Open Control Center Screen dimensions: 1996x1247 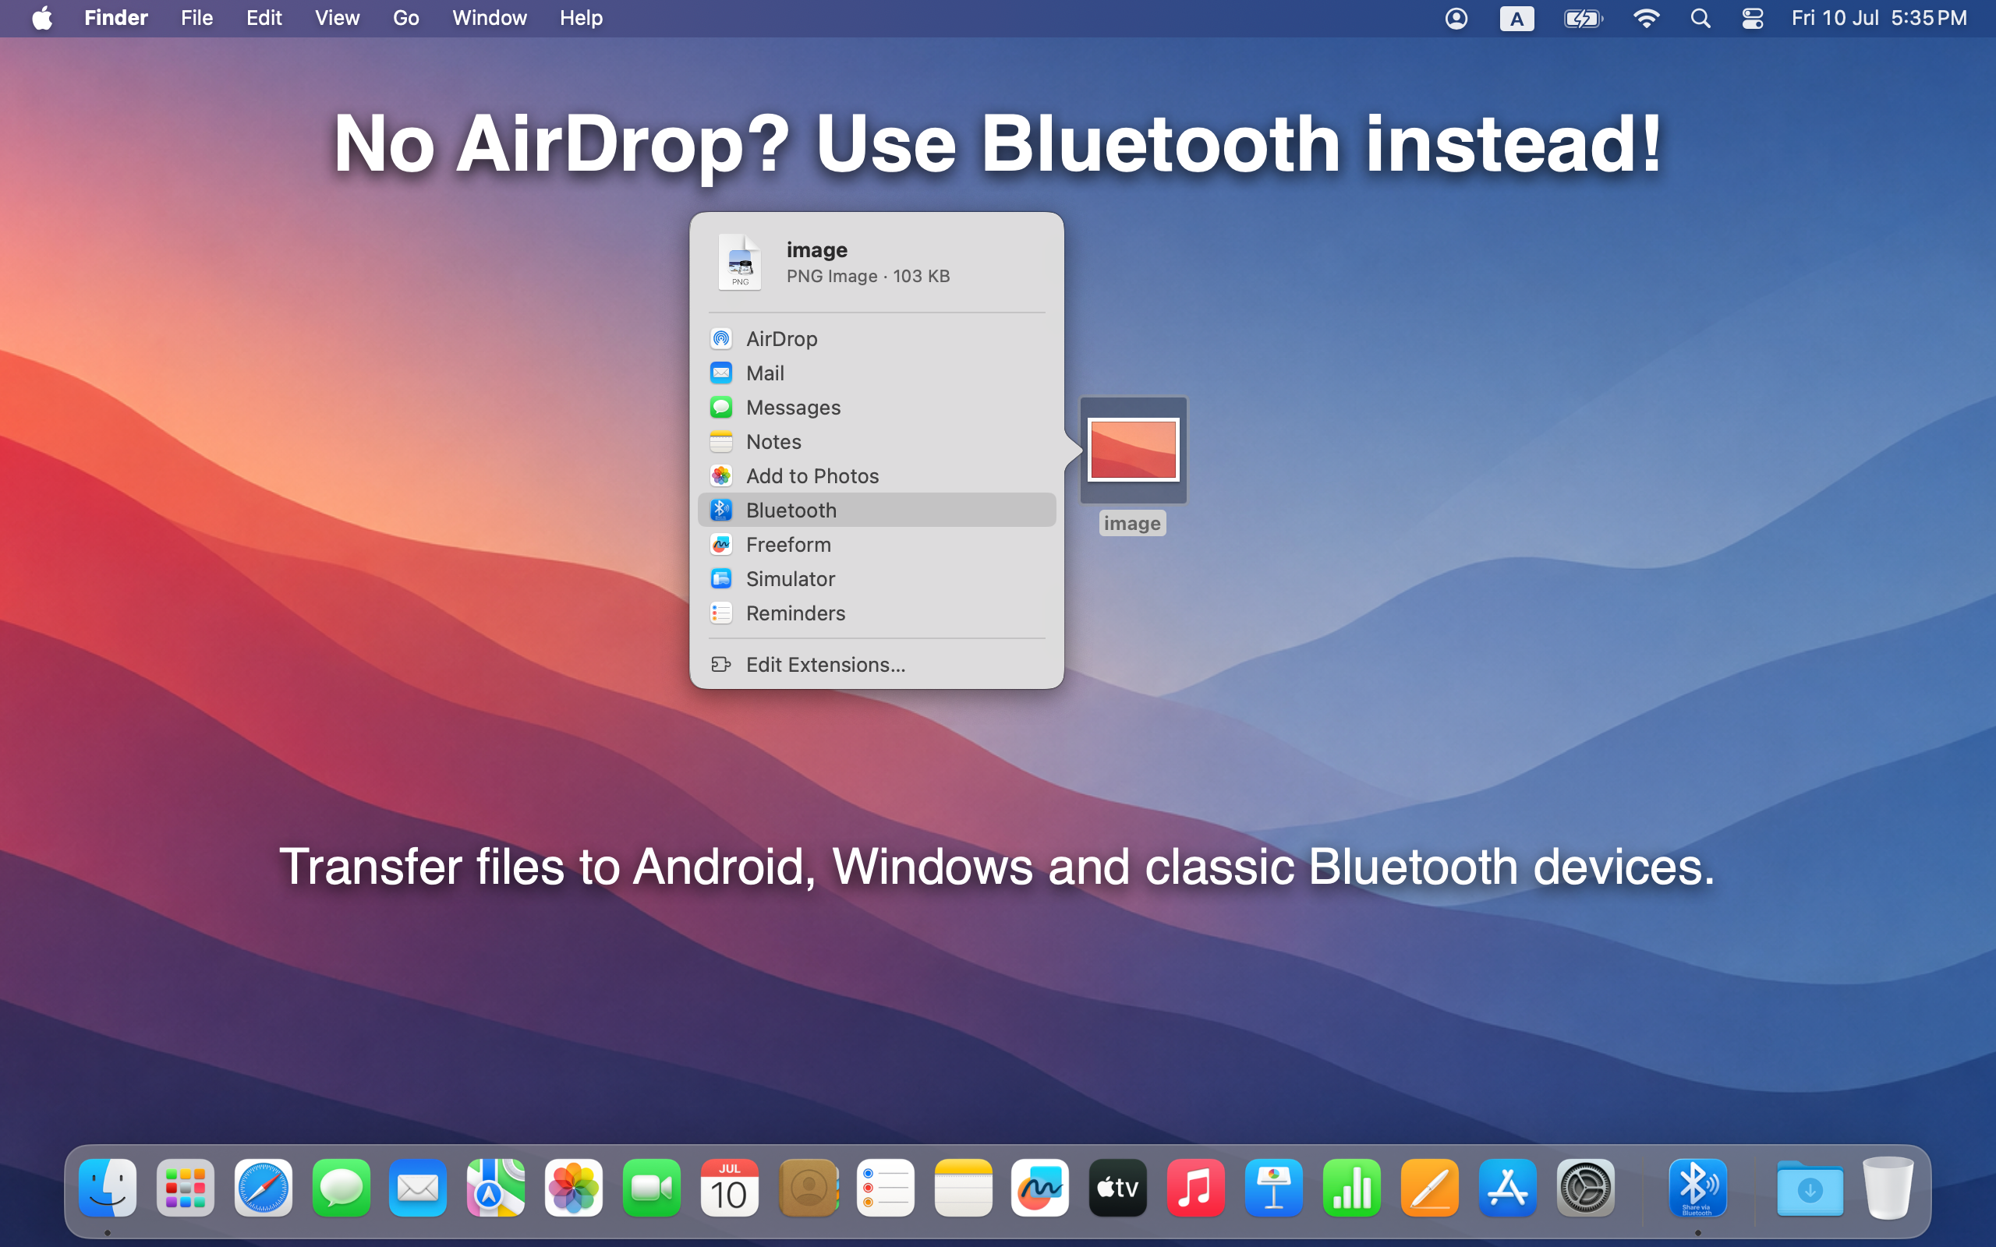point(1753,18)
